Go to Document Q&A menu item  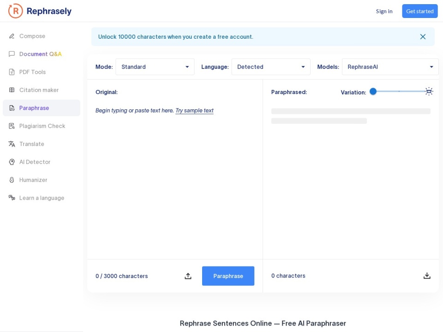coord(42,54)
